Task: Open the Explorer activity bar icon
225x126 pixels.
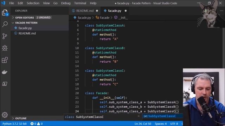Action: (x=5, y=13)
